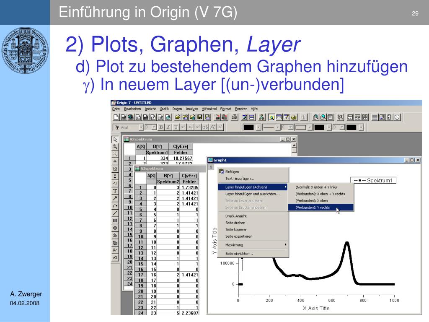
Task: Toggle superscript x² formatting
Action: [183, 127]
